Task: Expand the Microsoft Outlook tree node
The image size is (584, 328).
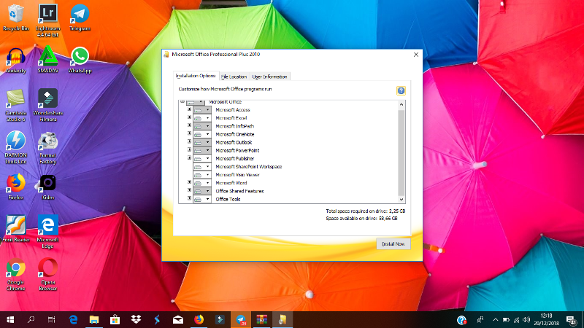Action: (189, 141)
